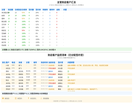
Task: Select the 主管到店客户汇总 title
Action: pos(66,2)
